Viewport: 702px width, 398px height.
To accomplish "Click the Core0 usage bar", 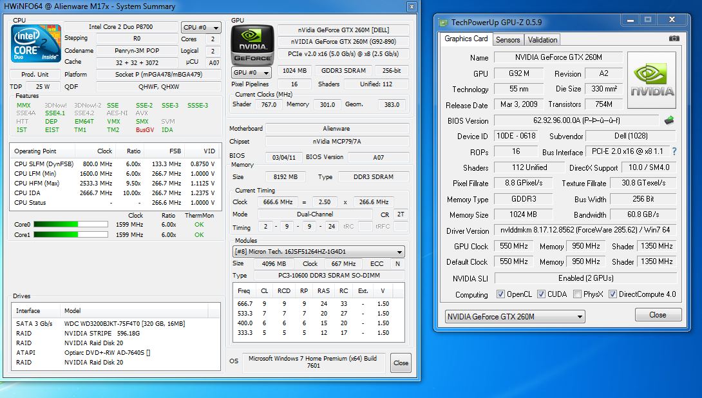I will tap(71, 224).
